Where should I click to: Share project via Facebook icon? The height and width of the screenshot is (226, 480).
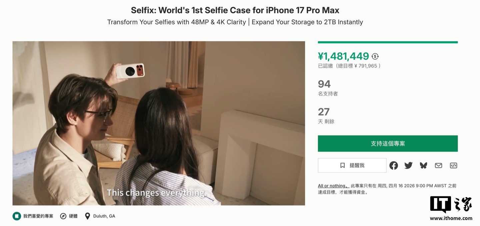pyautogui.click(x=394, y=165)
